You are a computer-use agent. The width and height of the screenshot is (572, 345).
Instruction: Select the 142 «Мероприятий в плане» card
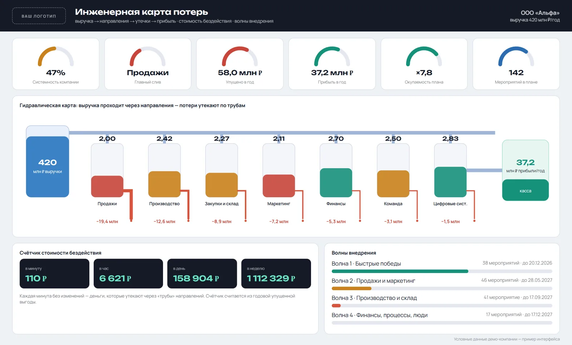click(516, 64)
